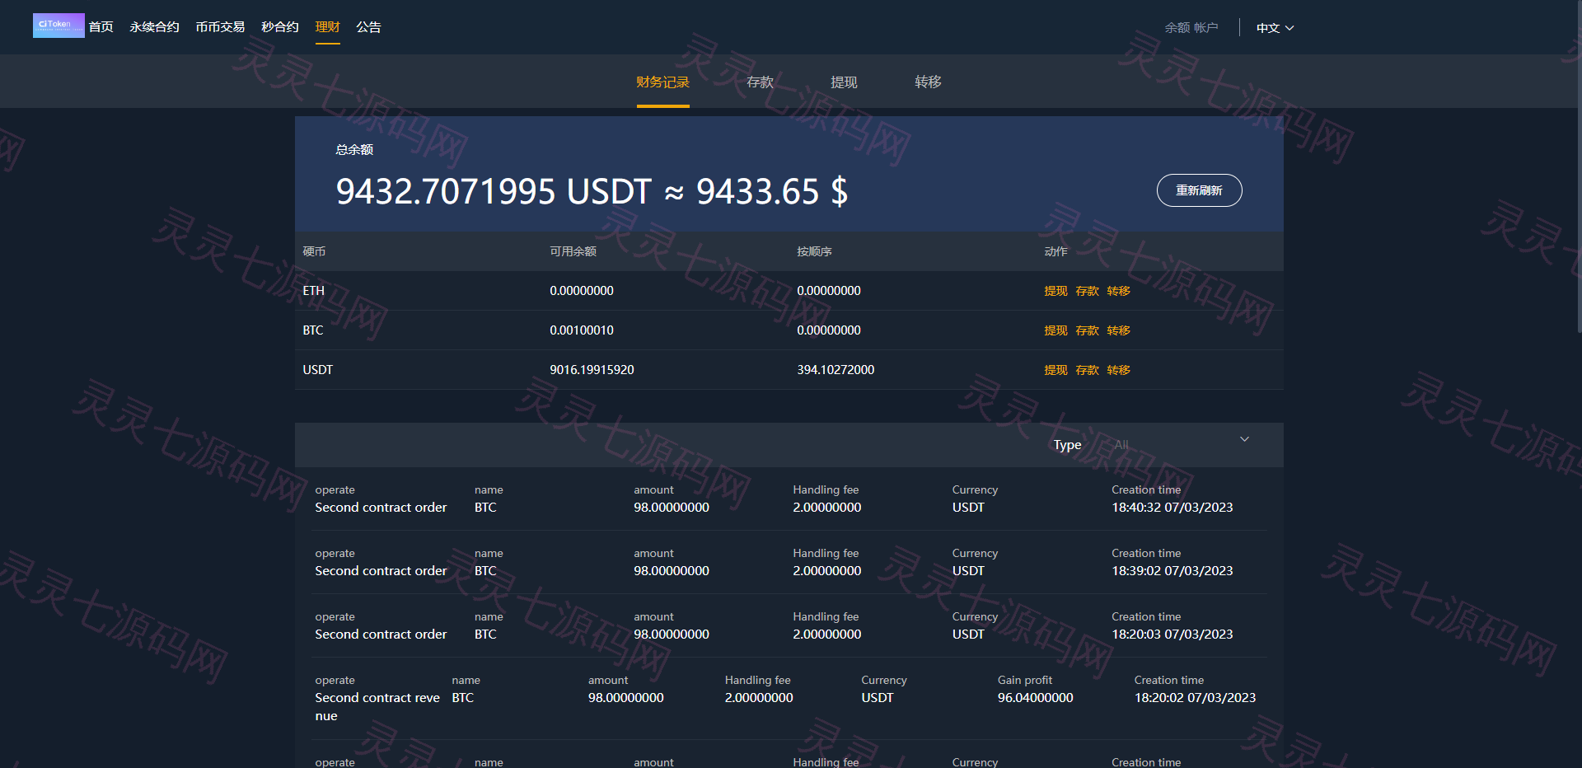Open 永续合约 perpetual contract page
Screen dimensions: 1582x768
pos(154,27)
